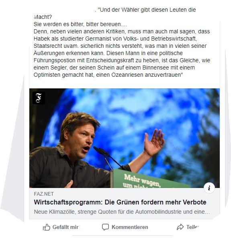The image size is (231, 239).
Task: Click the 'Kommentieren' label
Action: (x=130, y=227)
